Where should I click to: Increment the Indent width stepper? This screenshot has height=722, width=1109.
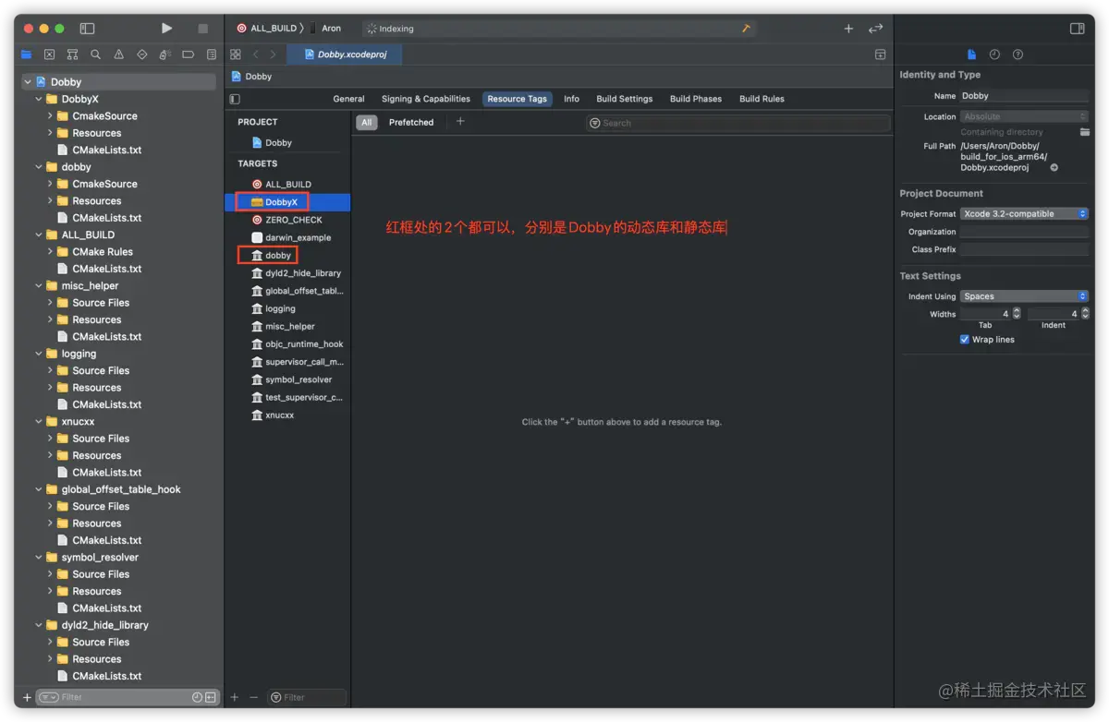click(x=1085, y=310)
